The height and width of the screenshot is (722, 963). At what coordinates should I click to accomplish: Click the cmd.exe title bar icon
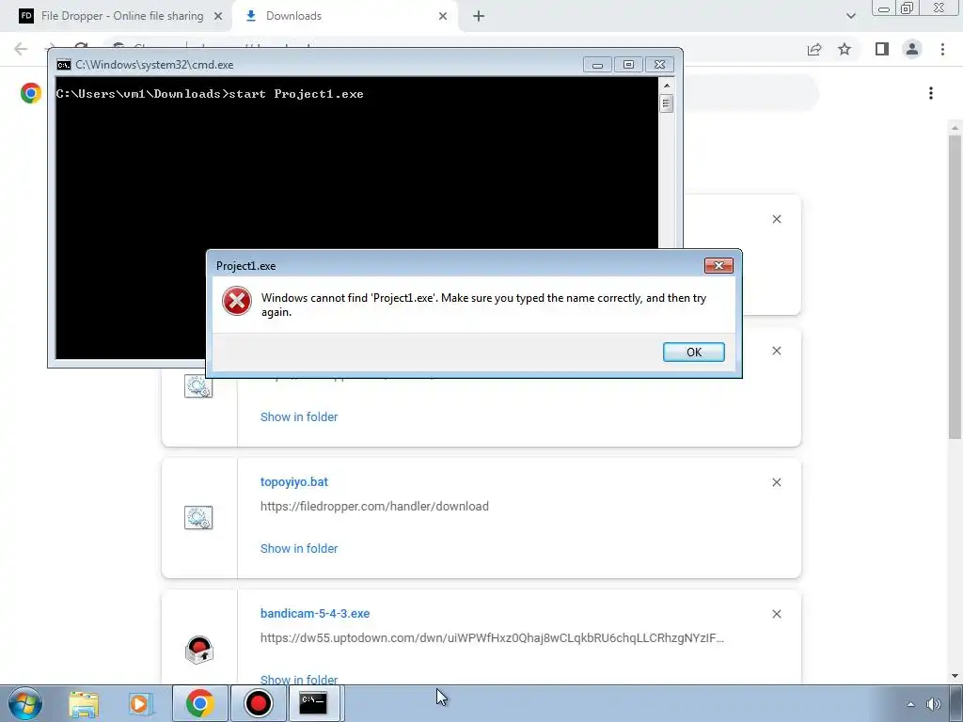(63, 65)
